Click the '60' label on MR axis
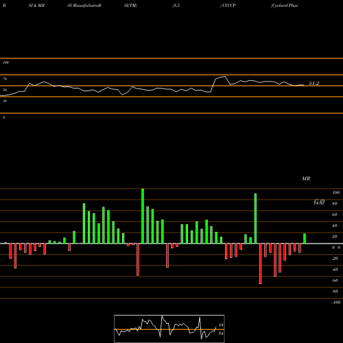343x343 pixels. 335,215
